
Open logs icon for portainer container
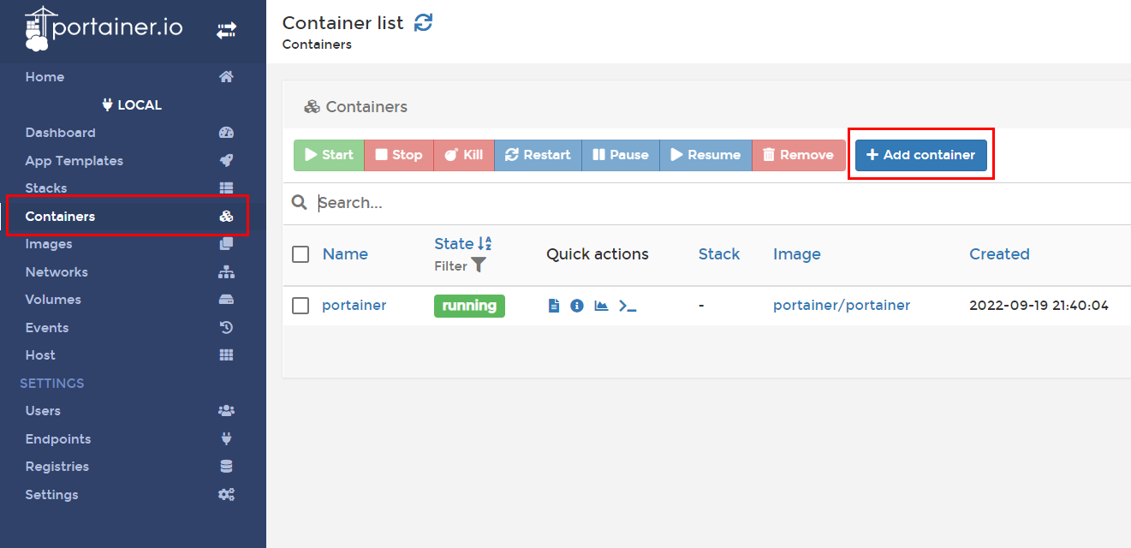pyautogui.click(x=554, y=306)
